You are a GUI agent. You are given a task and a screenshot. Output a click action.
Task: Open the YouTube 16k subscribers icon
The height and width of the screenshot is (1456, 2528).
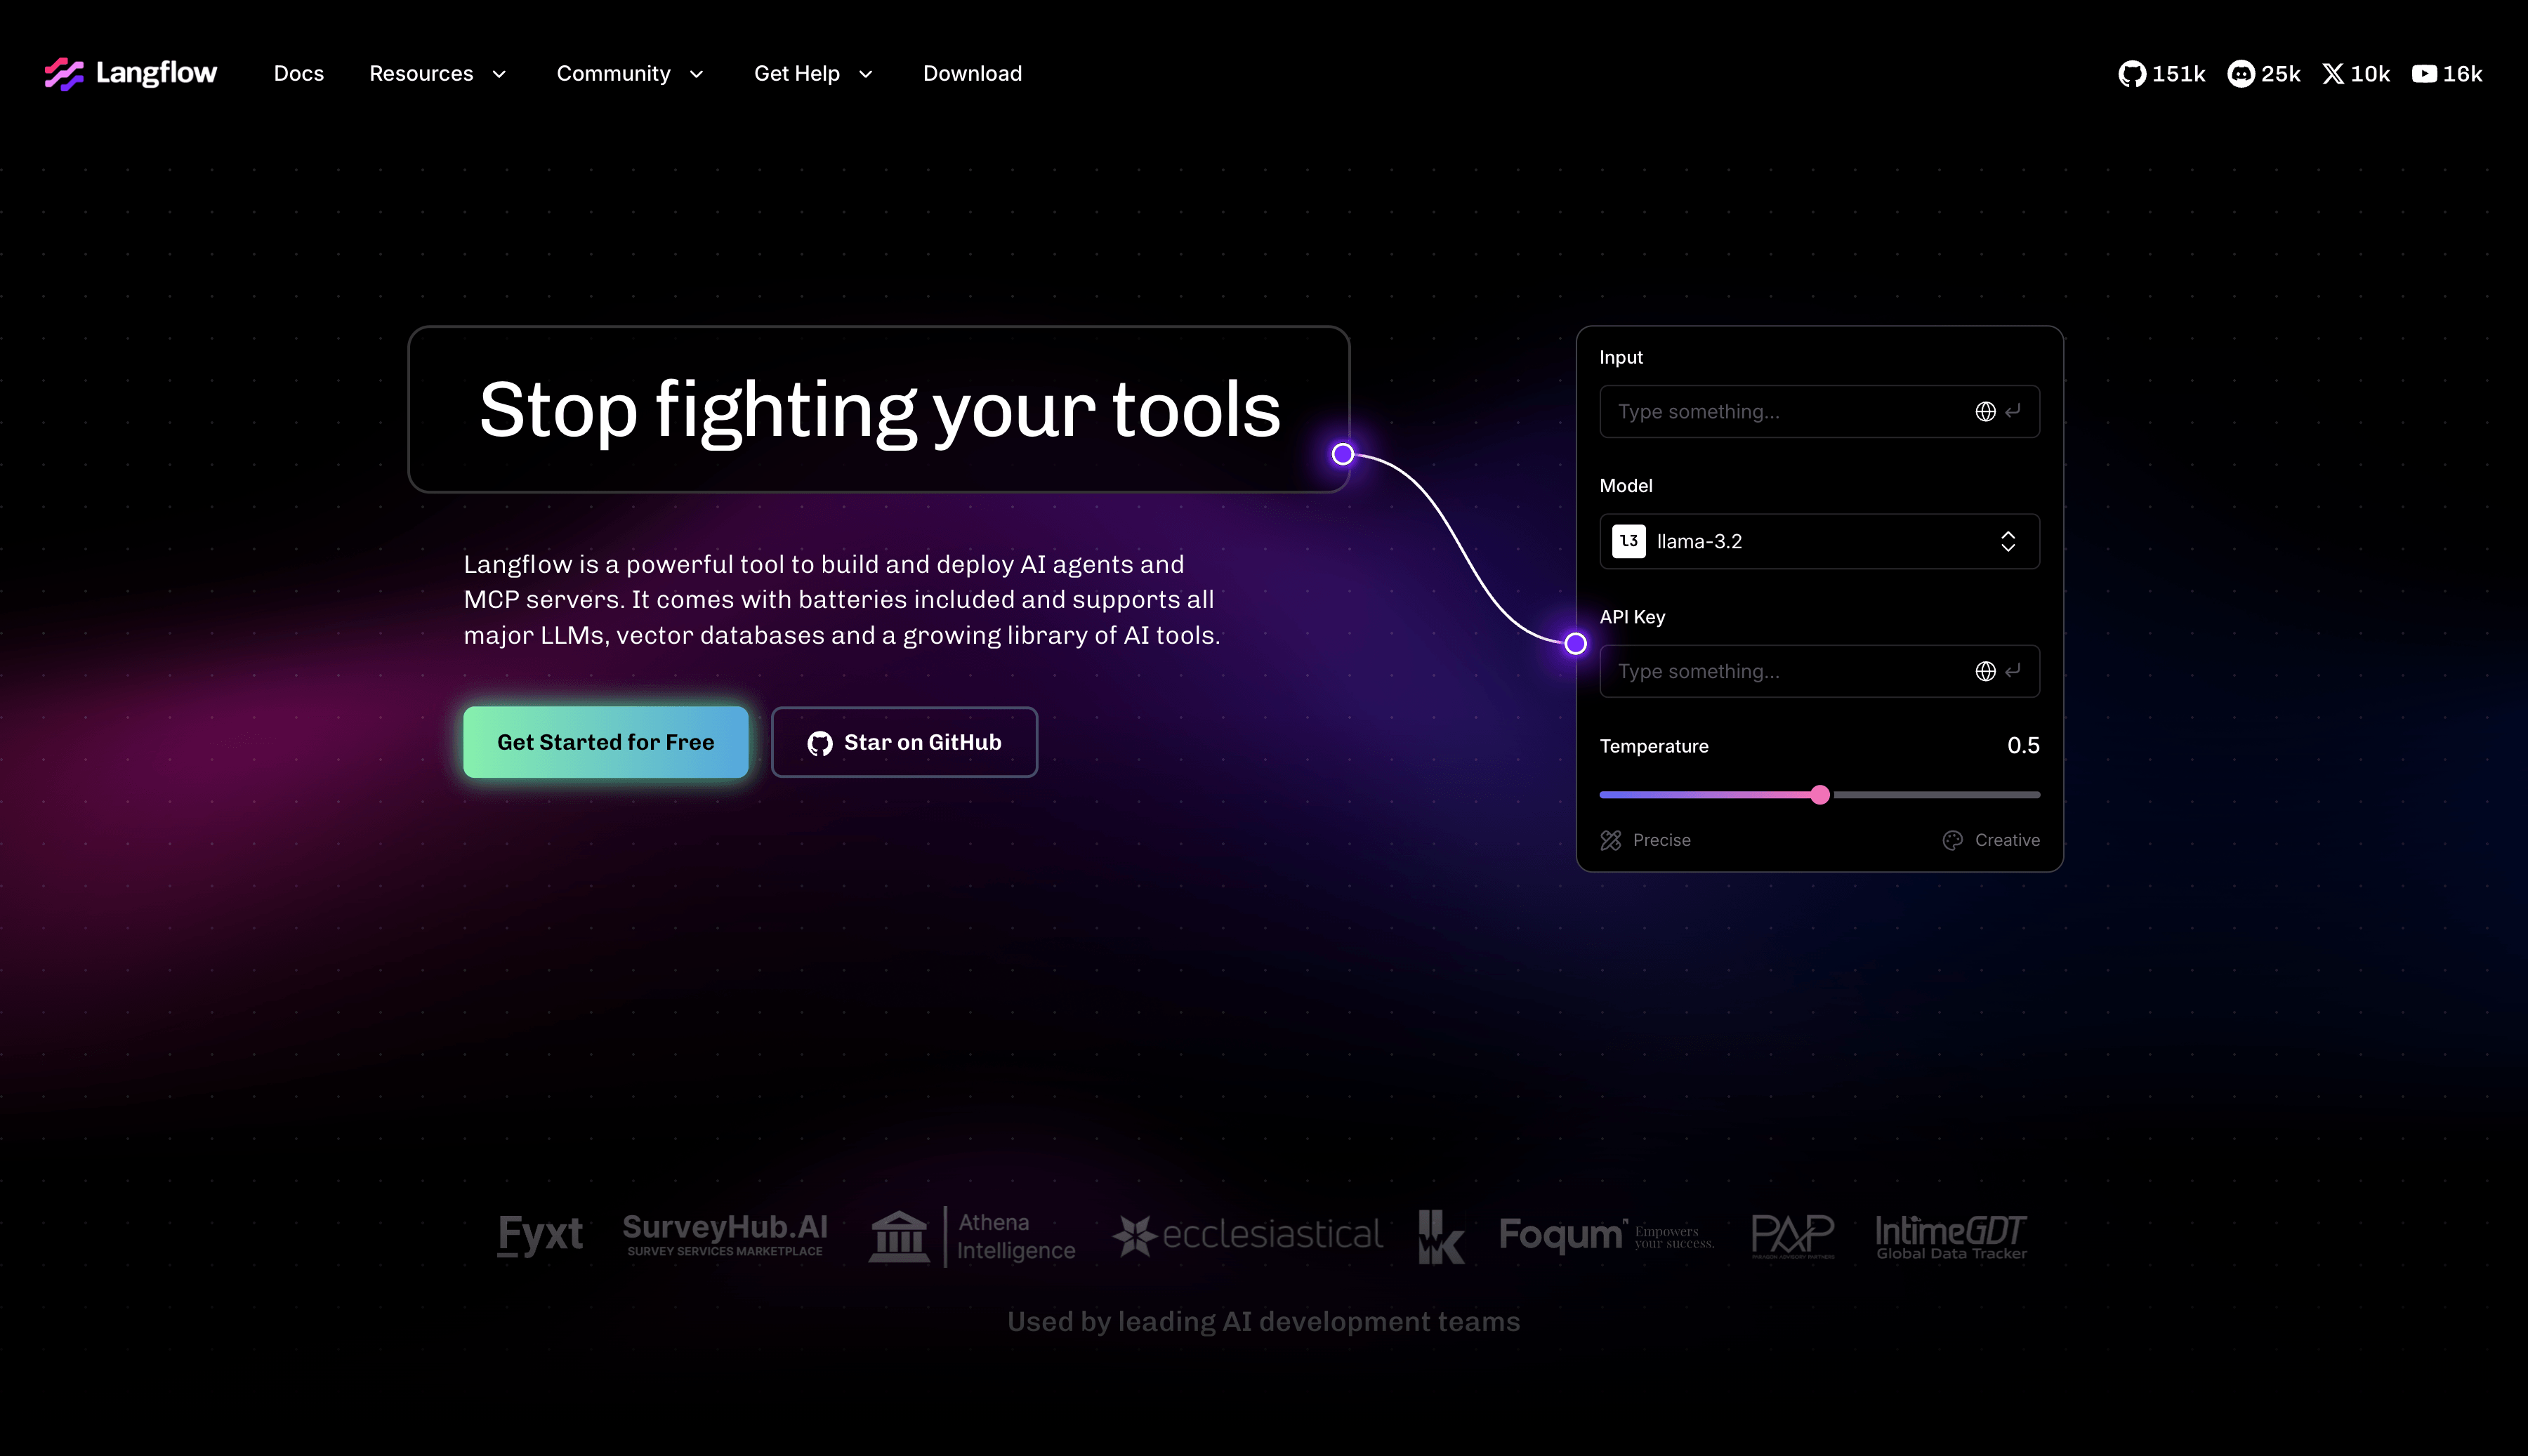(x=2424, y=74)
